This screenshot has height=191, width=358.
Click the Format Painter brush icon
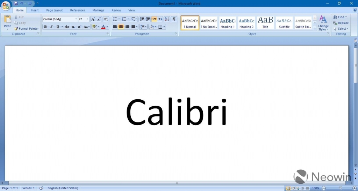16,29
